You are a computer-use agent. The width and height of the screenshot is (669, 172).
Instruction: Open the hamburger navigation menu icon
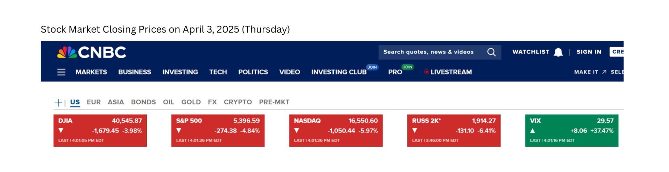pos(61,72)
